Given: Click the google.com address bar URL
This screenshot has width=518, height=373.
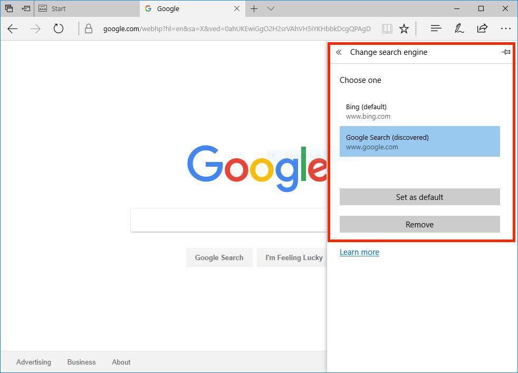Looking at the screenshot, I should [237, 28].
